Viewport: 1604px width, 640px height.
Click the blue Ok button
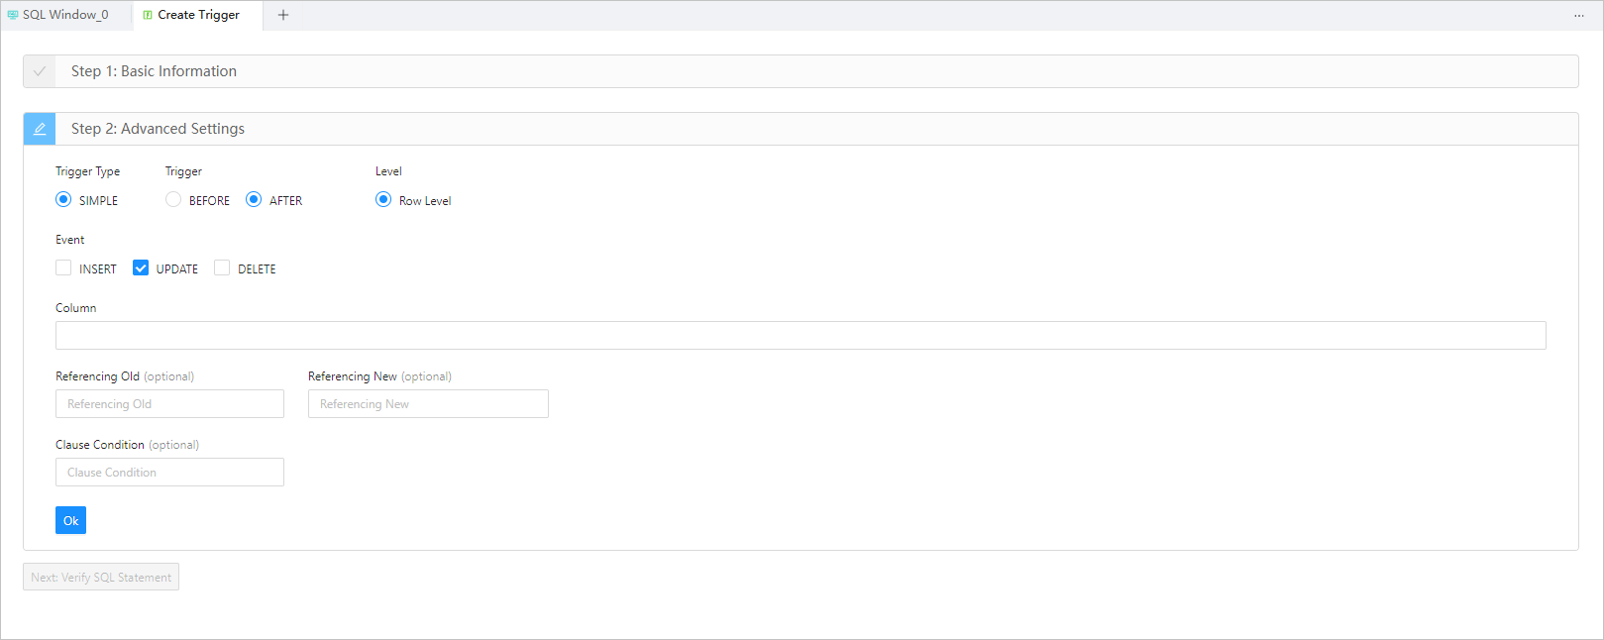[70, 520]
